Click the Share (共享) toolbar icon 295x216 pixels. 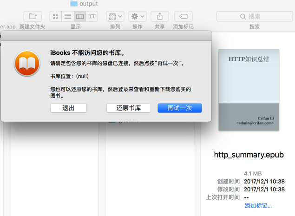pyautogui.click(x=160, y=16)
